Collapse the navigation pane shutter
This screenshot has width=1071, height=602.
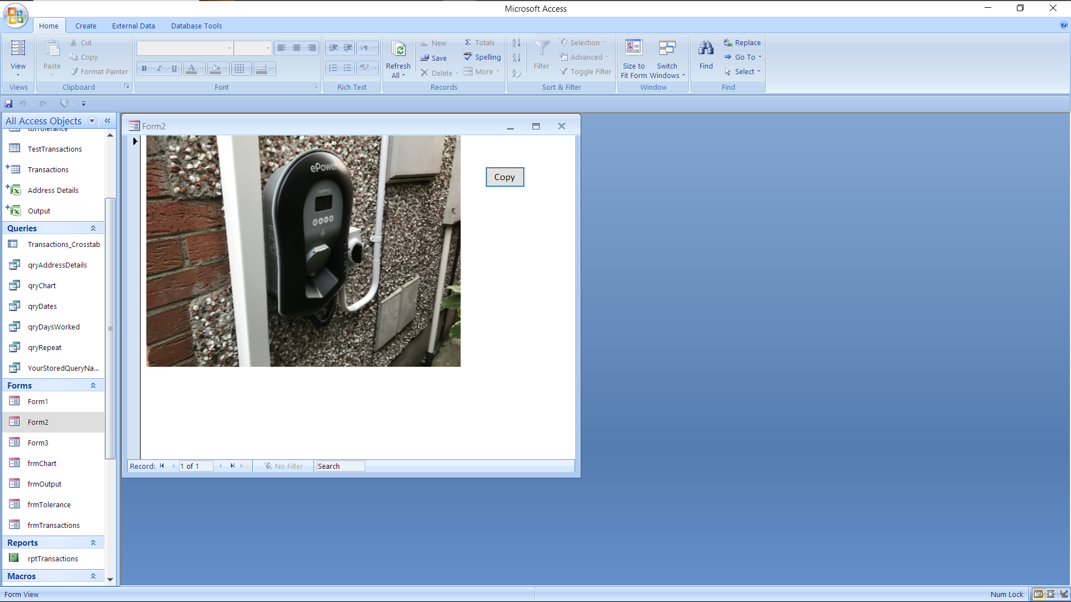tap(108, 121)
